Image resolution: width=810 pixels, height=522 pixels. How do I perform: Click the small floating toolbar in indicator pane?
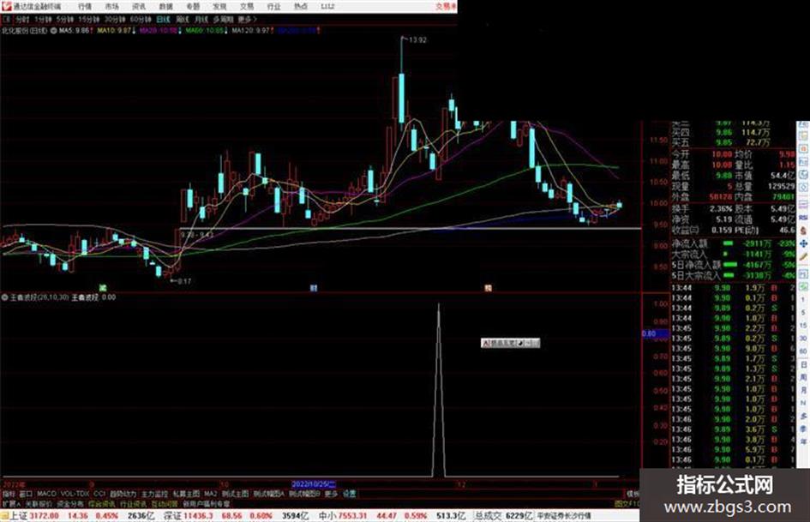(510, 343)
